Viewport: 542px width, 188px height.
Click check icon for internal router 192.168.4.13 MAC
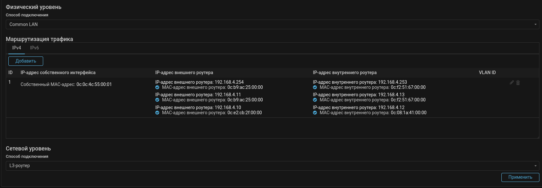315,100
